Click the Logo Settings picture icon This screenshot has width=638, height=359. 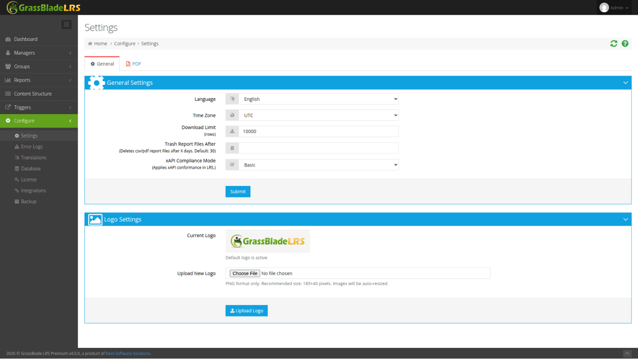click(95, 219)
